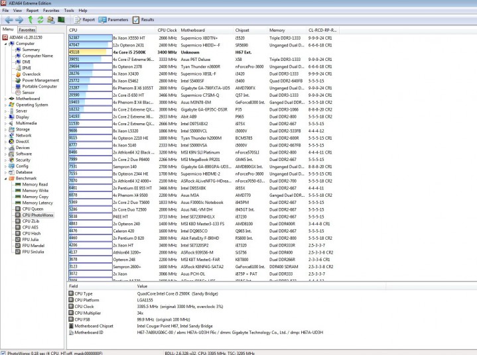
Task: Open the File menu
Action: pos(5,11)
